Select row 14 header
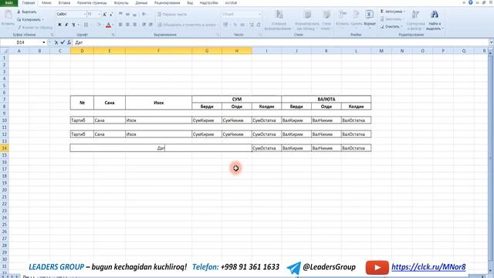494x278 pixels. click(5, 147)
